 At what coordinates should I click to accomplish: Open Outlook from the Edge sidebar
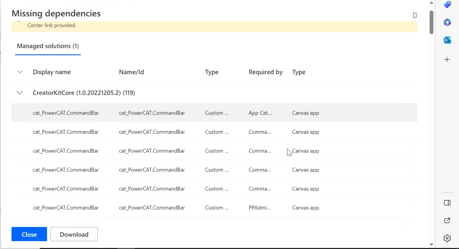coord(447,40)
